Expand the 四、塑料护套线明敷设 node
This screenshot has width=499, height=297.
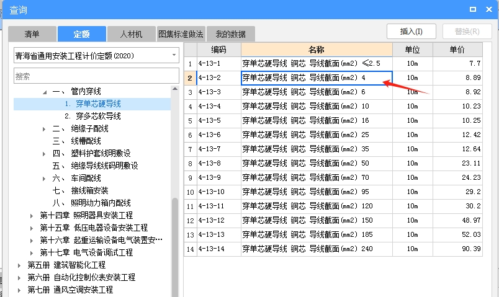point(44,154)
